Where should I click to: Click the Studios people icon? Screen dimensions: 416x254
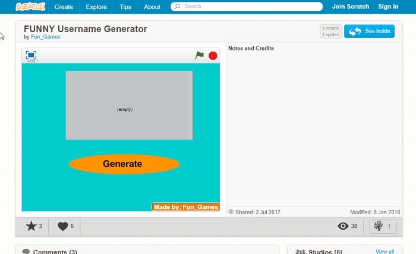[x=301, y=252]
